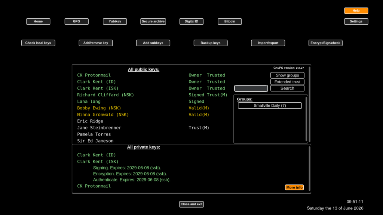Viewport: 383px width, 215px height.
Task: Select Bobby Ewing (NSK) key
Action: point(99,108)
